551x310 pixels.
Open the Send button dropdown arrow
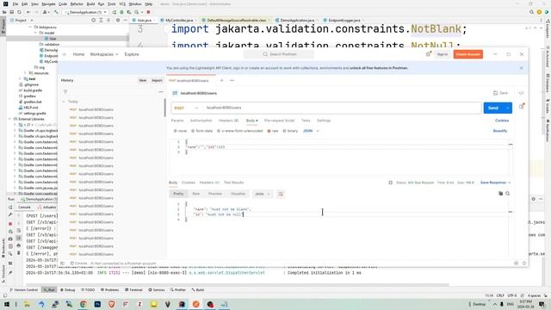(508, 108)
